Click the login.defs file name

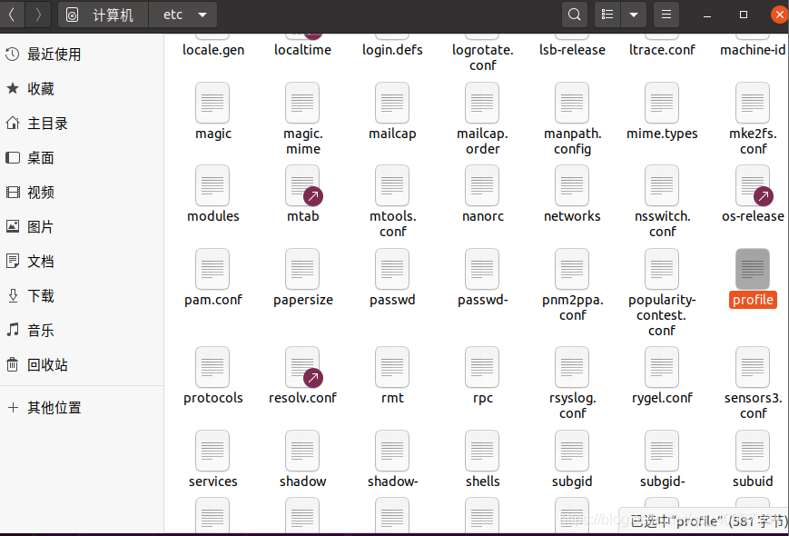pyautogui.click(x=392, y=50)
